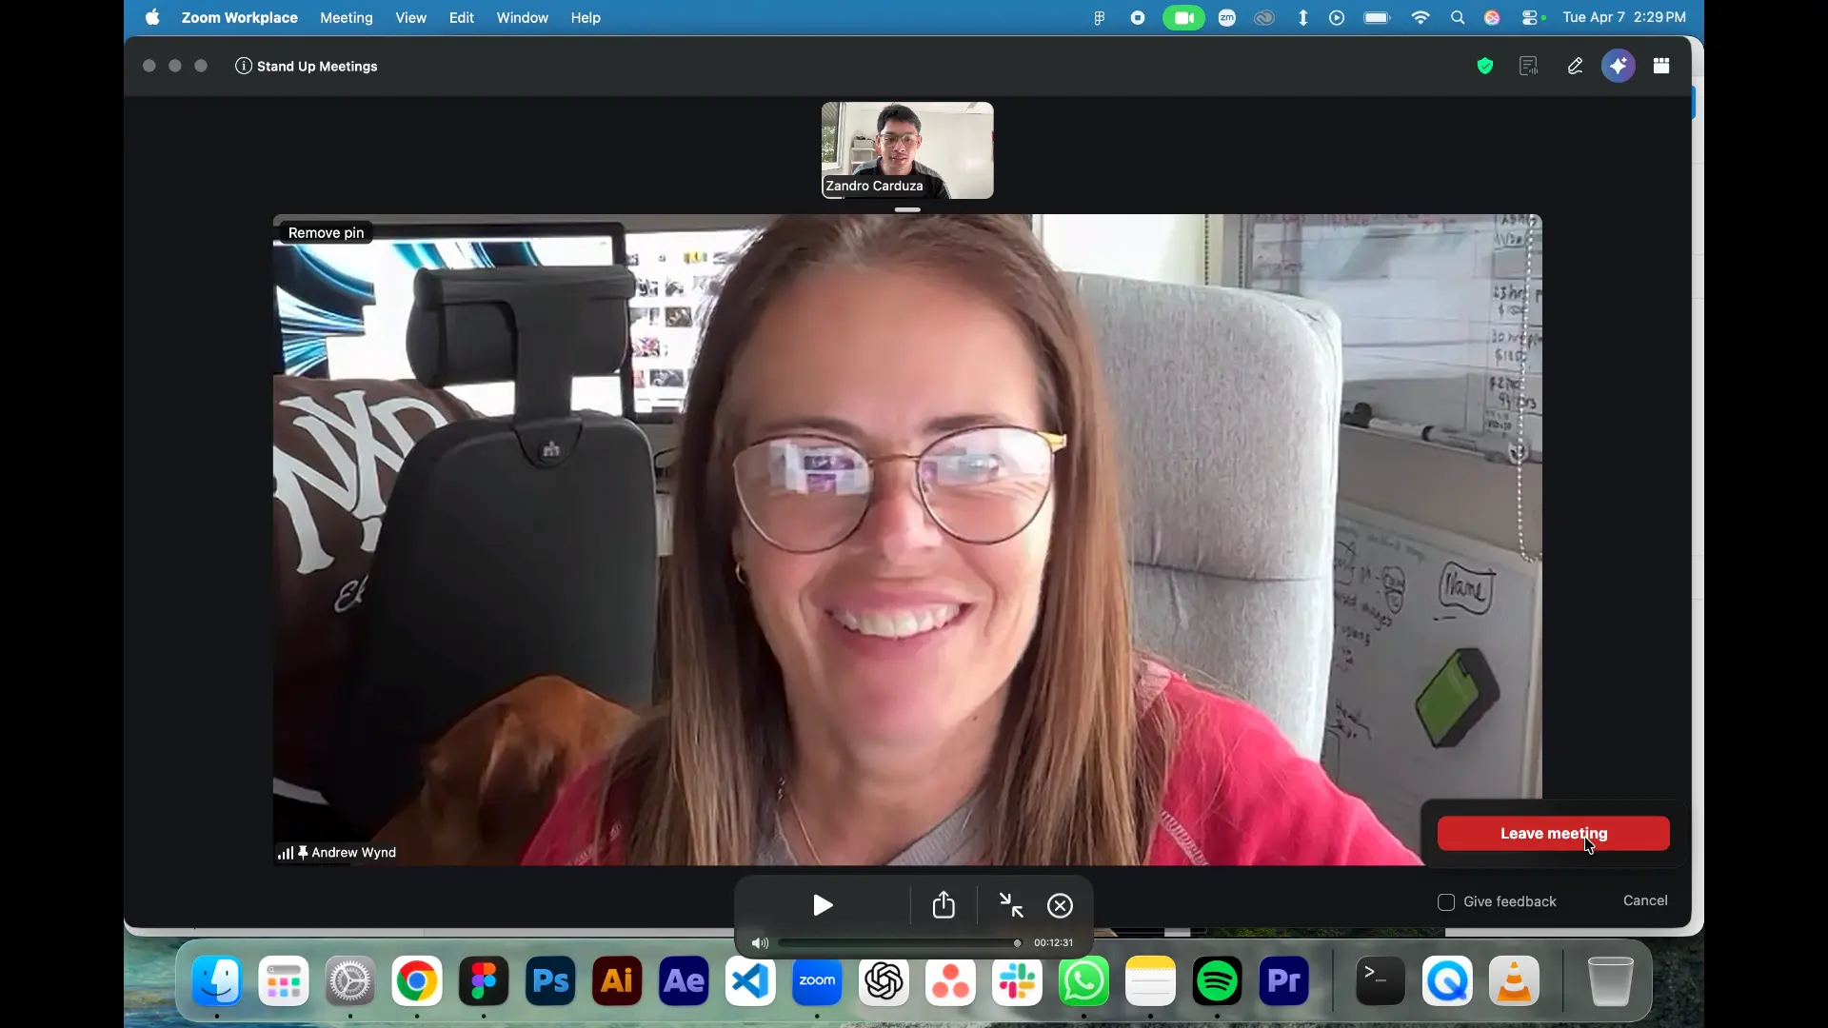Select Zandro Carduza's video thumbnail
The image size is (1828, 1028).
click(x=907, y=150)
